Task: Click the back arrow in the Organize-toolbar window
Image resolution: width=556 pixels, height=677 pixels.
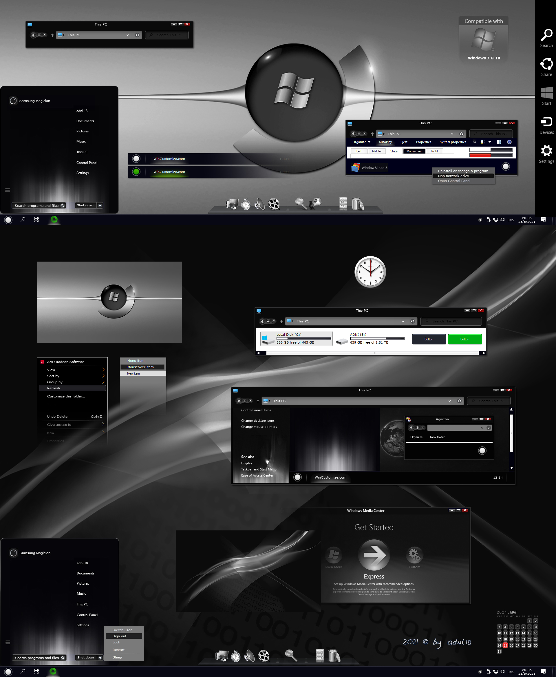Action: [353, 134]
